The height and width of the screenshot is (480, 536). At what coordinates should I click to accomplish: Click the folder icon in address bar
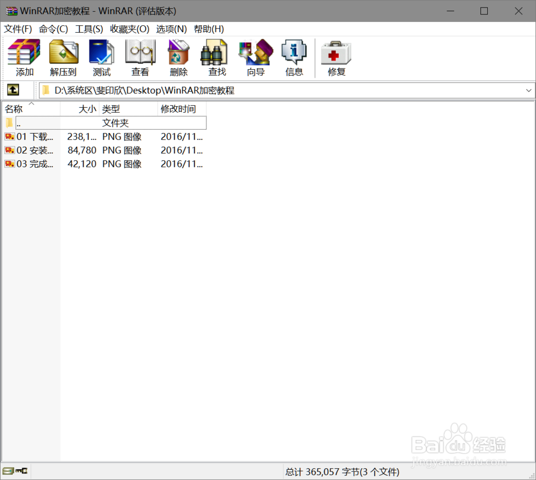pyautogui.click(x=46, y=90)
